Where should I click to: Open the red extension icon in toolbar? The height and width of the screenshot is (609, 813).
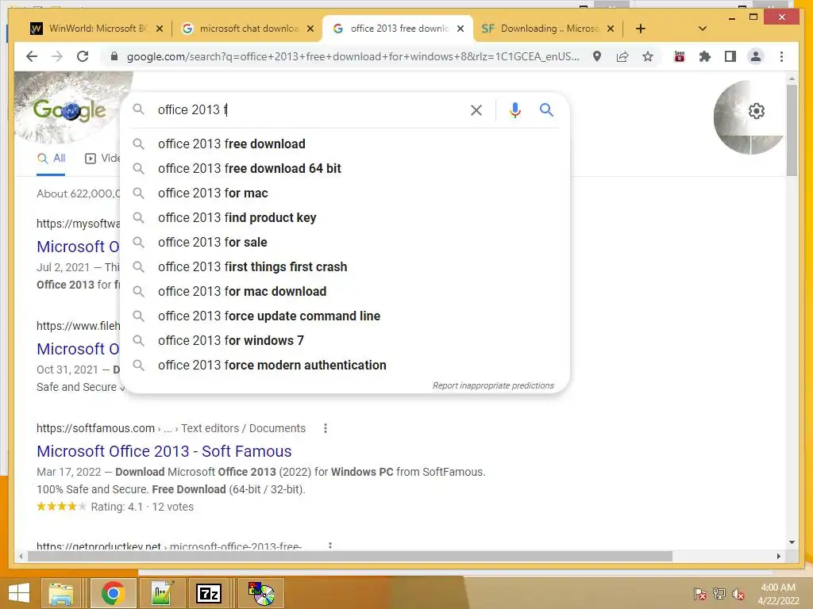pyautogui.click(x=680, y=56)
